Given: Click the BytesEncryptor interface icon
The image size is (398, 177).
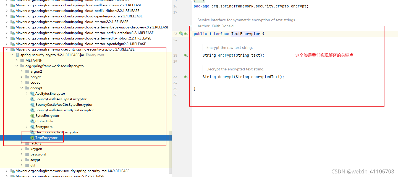Looking at the screenshot, I should click(32, 116).
